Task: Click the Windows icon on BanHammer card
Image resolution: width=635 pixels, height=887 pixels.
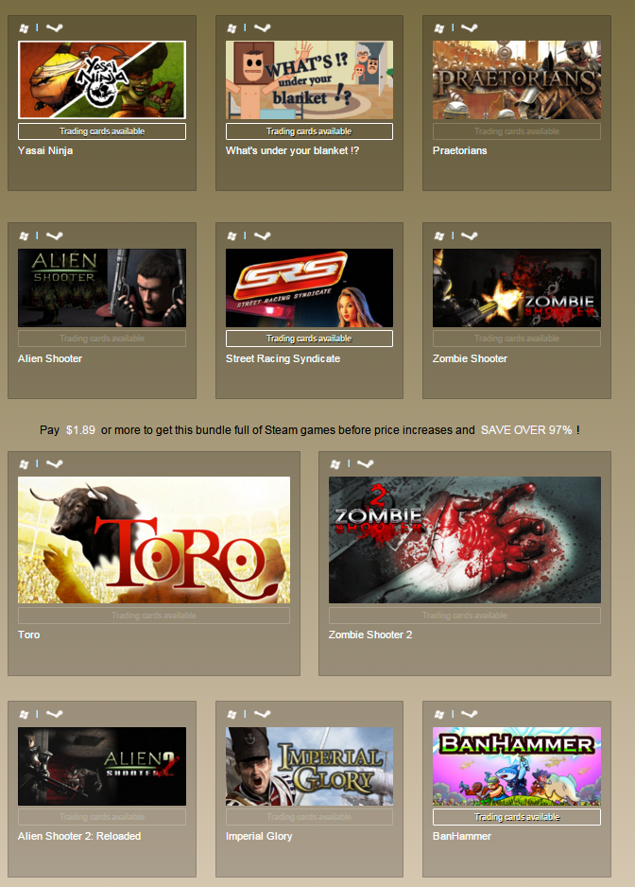Action: coord(438,715)
